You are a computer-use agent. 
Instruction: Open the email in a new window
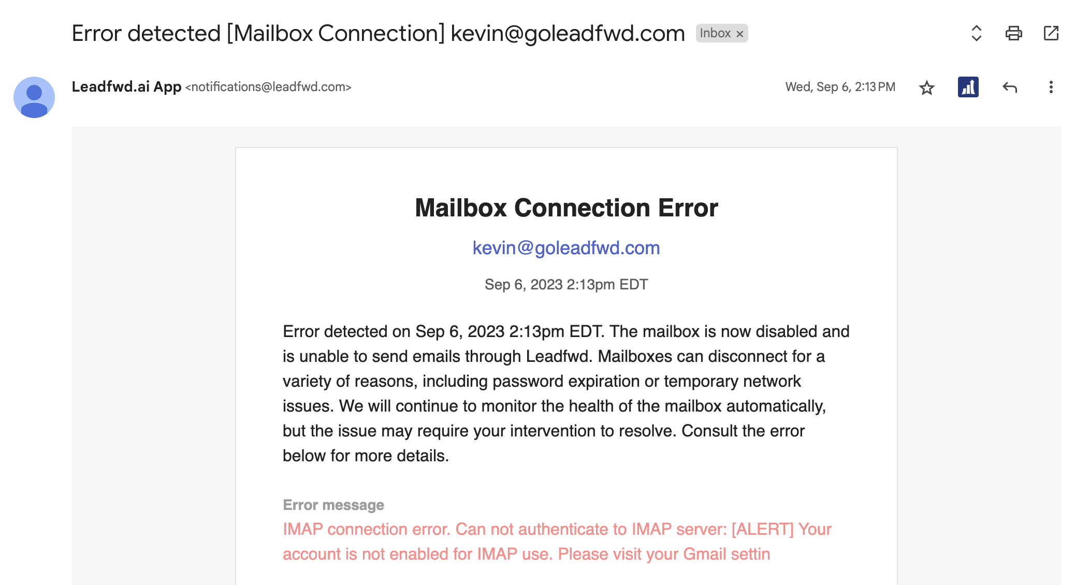[x=1051, y=34]
